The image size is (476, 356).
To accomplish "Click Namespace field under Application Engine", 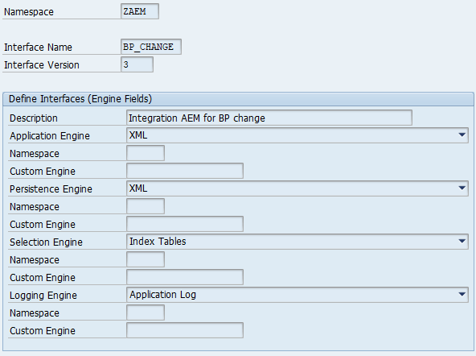I will [146, 153].
